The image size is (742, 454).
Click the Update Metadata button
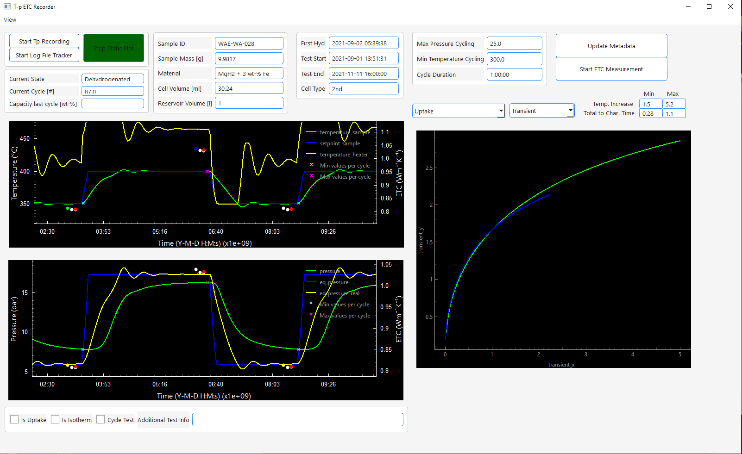[611, 46]
